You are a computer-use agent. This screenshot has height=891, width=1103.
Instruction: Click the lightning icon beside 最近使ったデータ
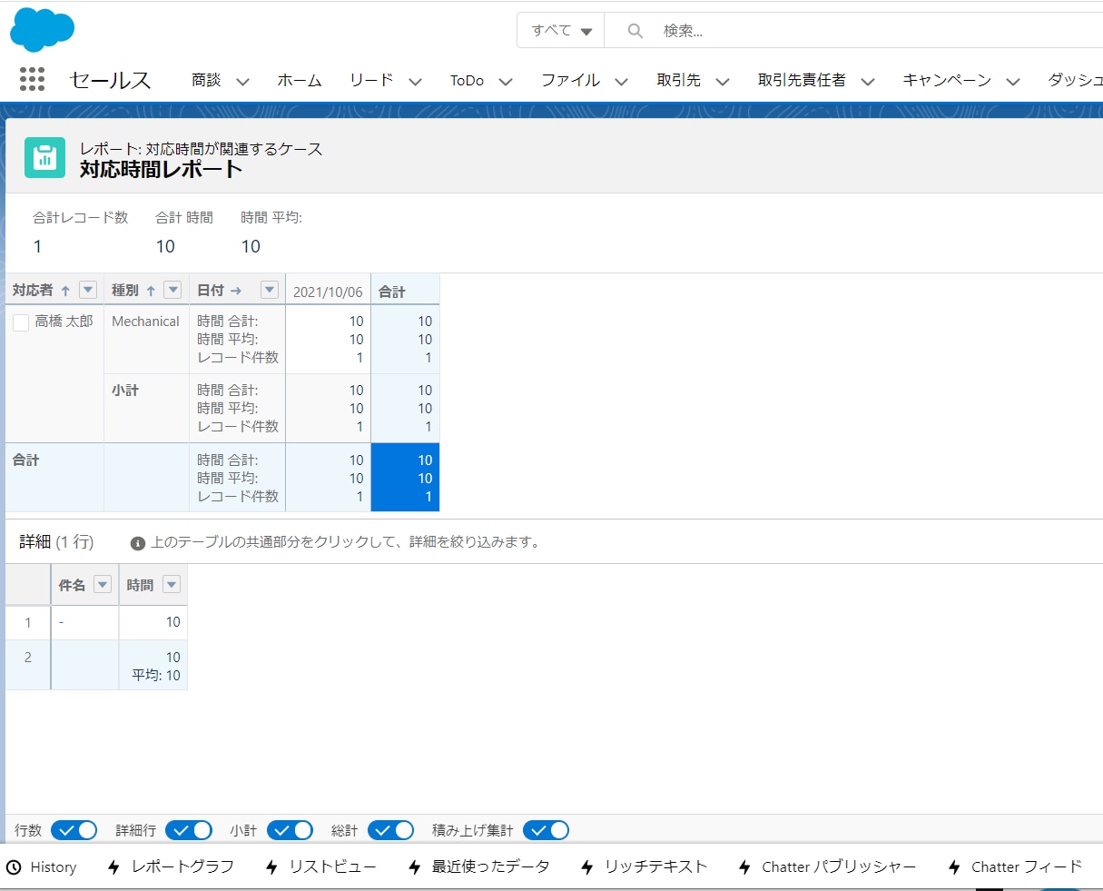(415, 867)
